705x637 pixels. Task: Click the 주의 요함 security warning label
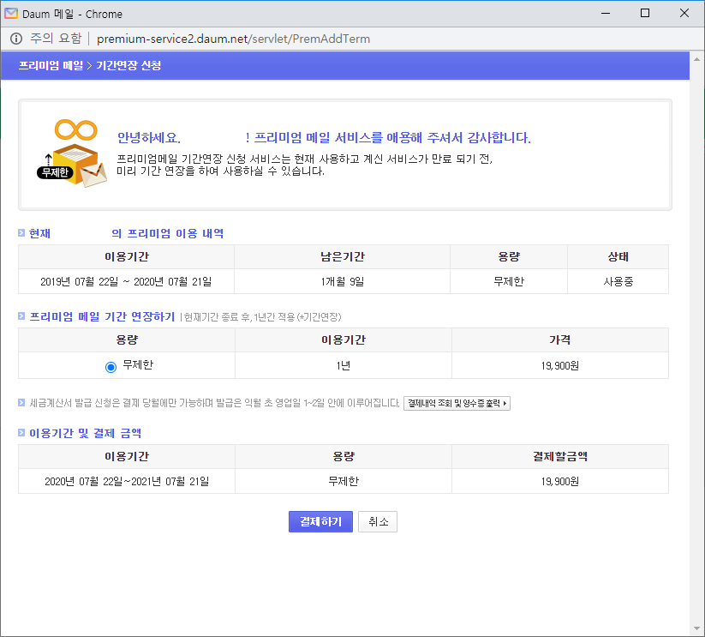(x=57, y=39)
